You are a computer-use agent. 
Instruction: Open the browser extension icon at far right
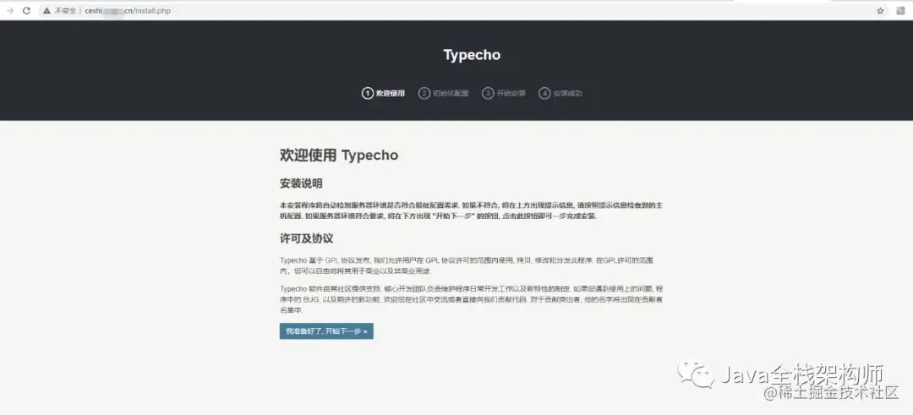900,10
